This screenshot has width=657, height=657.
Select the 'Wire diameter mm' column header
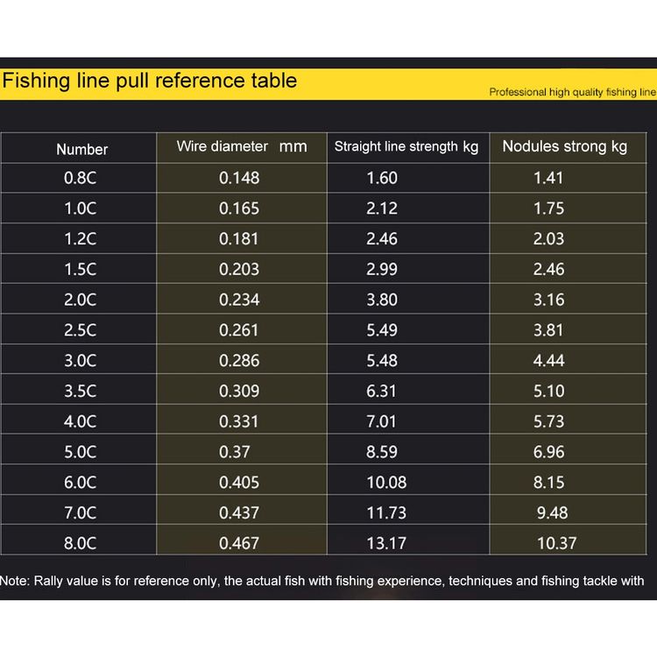(x=242, y=146)
